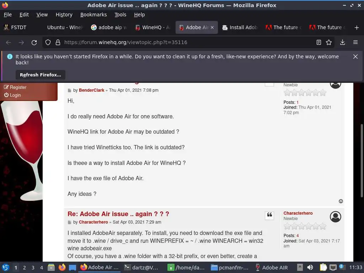Switch to the Ubuntu - Wine tab
364x273 pixels.
pyautogui.click(x=65, y=27)
